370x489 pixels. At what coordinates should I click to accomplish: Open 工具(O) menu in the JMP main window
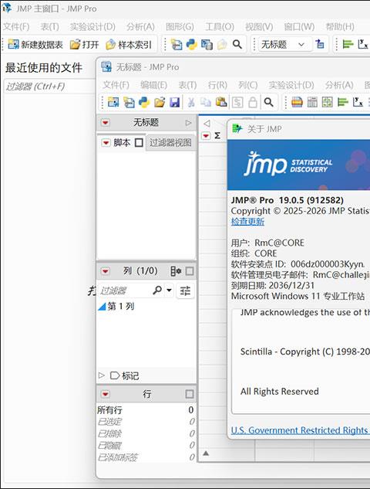pos(220,27)
